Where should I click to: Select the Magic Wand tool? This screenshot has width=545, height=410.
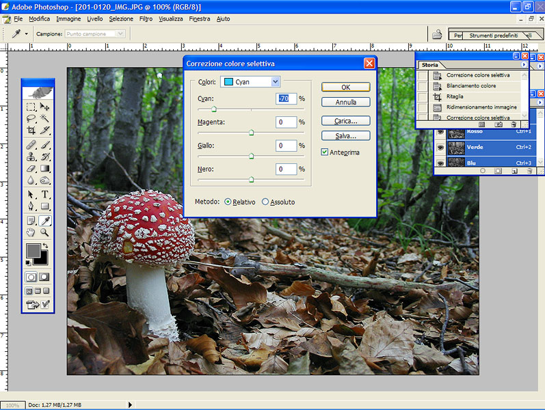(x=45, y=118)
